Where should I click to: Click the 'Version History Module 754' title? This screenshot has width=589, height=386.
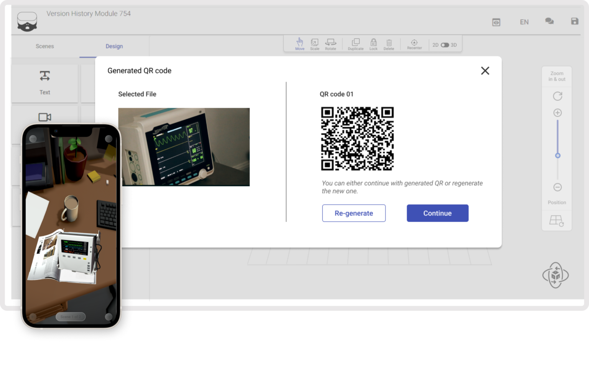tap(89, 14)
